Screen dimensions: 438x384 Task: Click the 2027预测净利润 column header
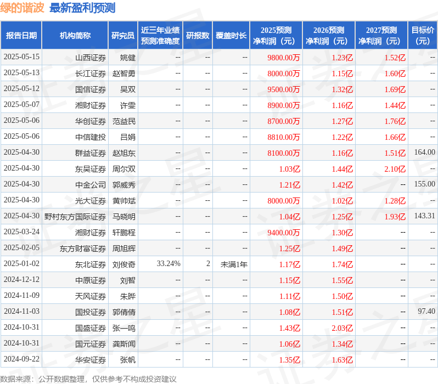[381, 36]
